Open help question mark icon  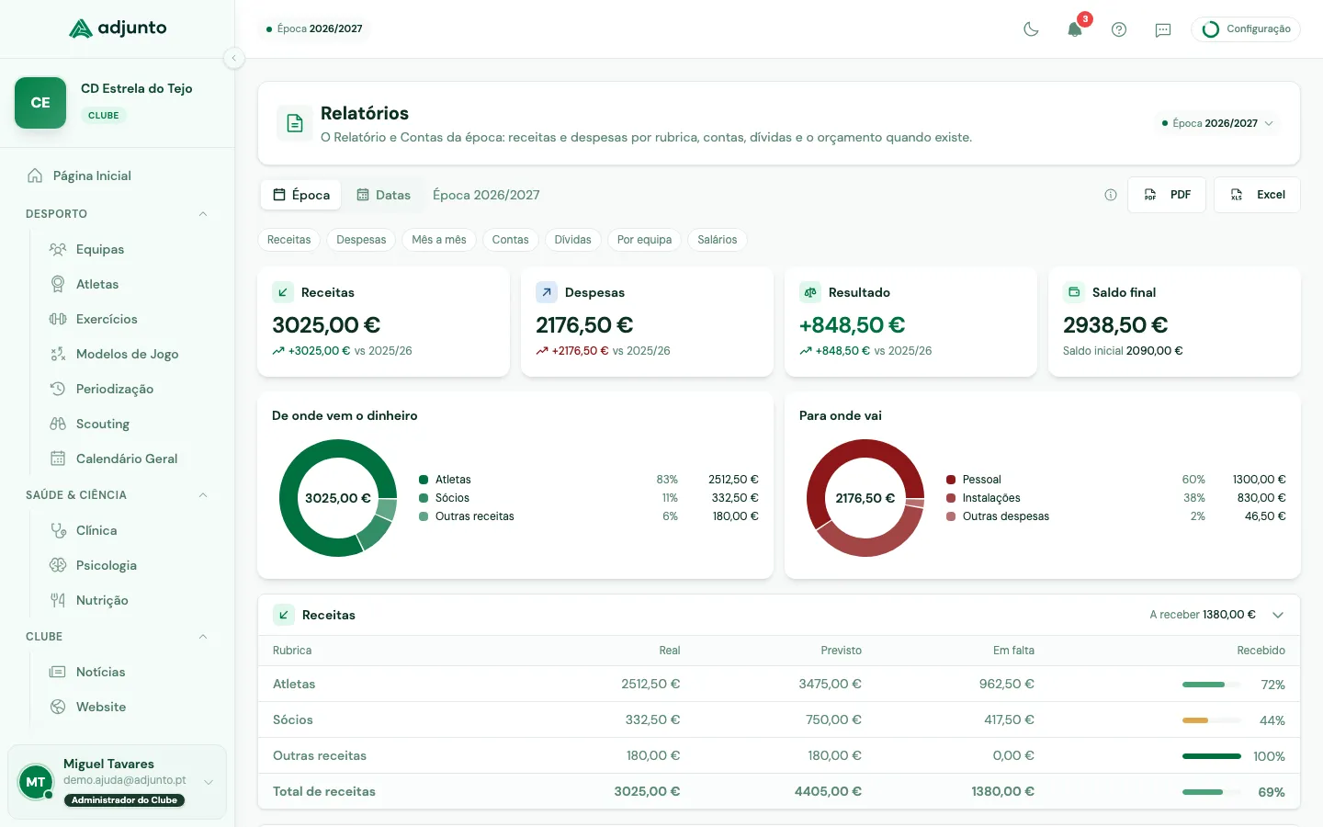click(1119, 29)
